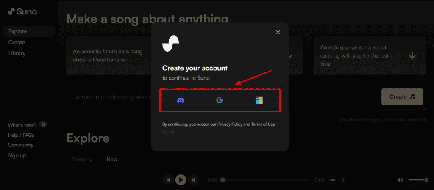Screen dimensions: 434x190
Task: Switch to the Trending tab
Action: click(82, 160)
